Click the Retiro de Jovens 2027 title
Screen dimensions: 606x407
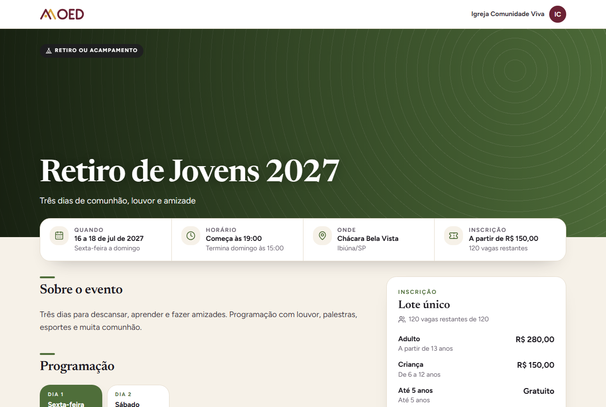tap(190, 170)
